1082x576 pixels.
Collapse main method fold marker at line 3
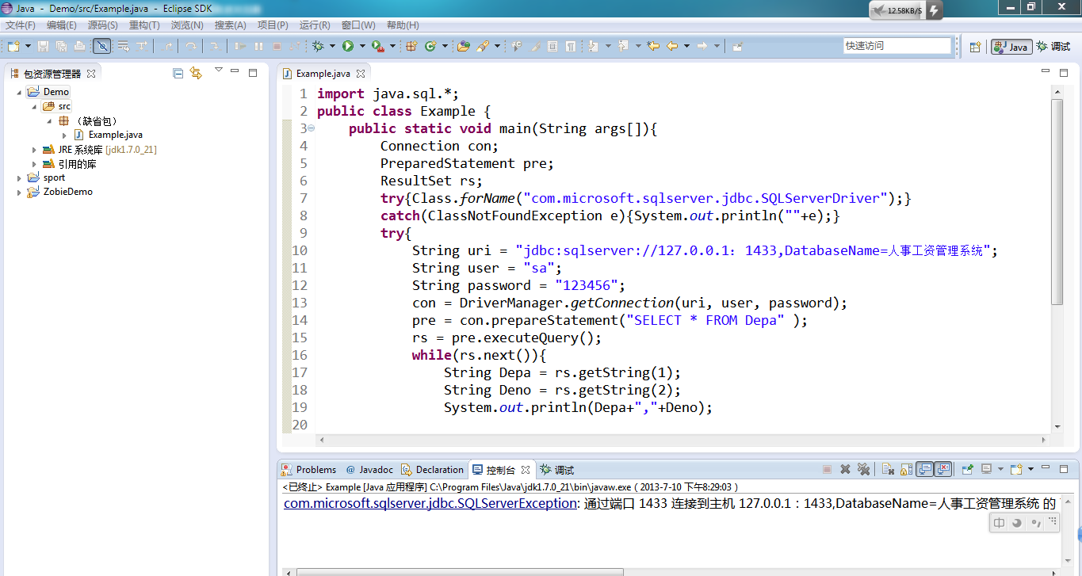click(311, 128)
